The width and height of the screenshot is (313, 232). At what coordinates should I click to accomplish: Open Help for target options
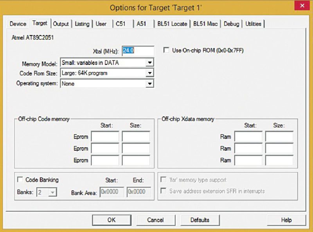(286, 220)
